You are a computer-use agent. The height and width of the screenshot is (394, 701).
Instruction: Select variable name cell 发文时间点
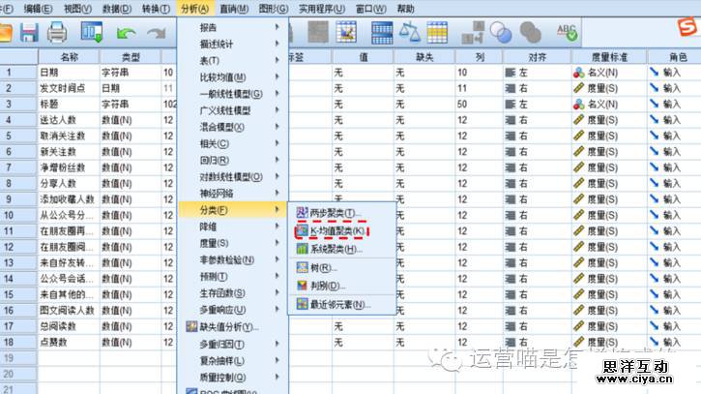[69, 88]
